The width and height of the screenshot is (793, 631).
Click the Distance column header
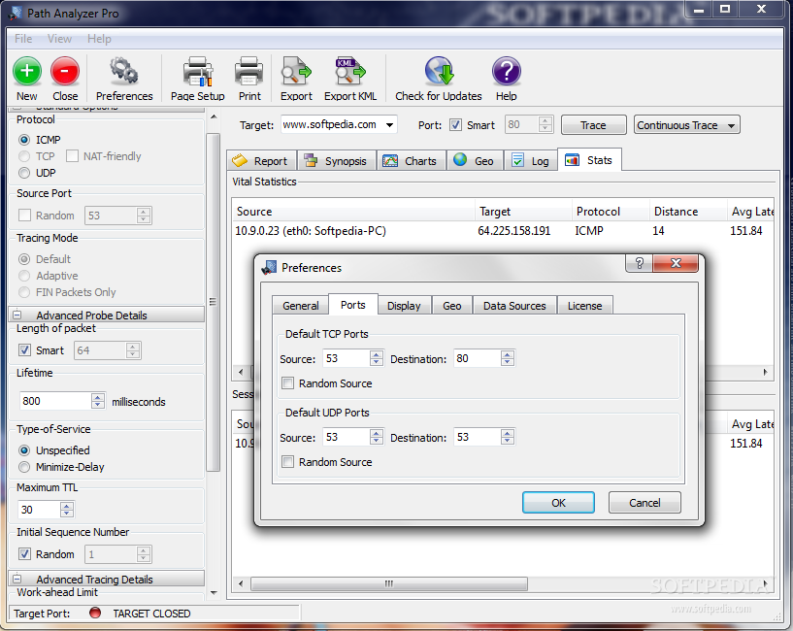pos(688,211)
